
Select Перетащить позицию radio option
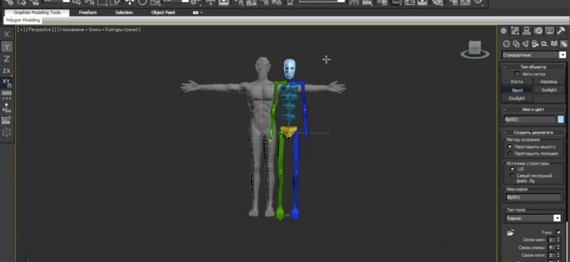pos(511,153)
